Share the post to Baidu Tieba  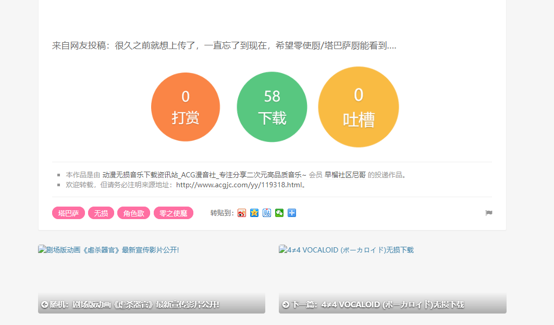tap(267, 213)
